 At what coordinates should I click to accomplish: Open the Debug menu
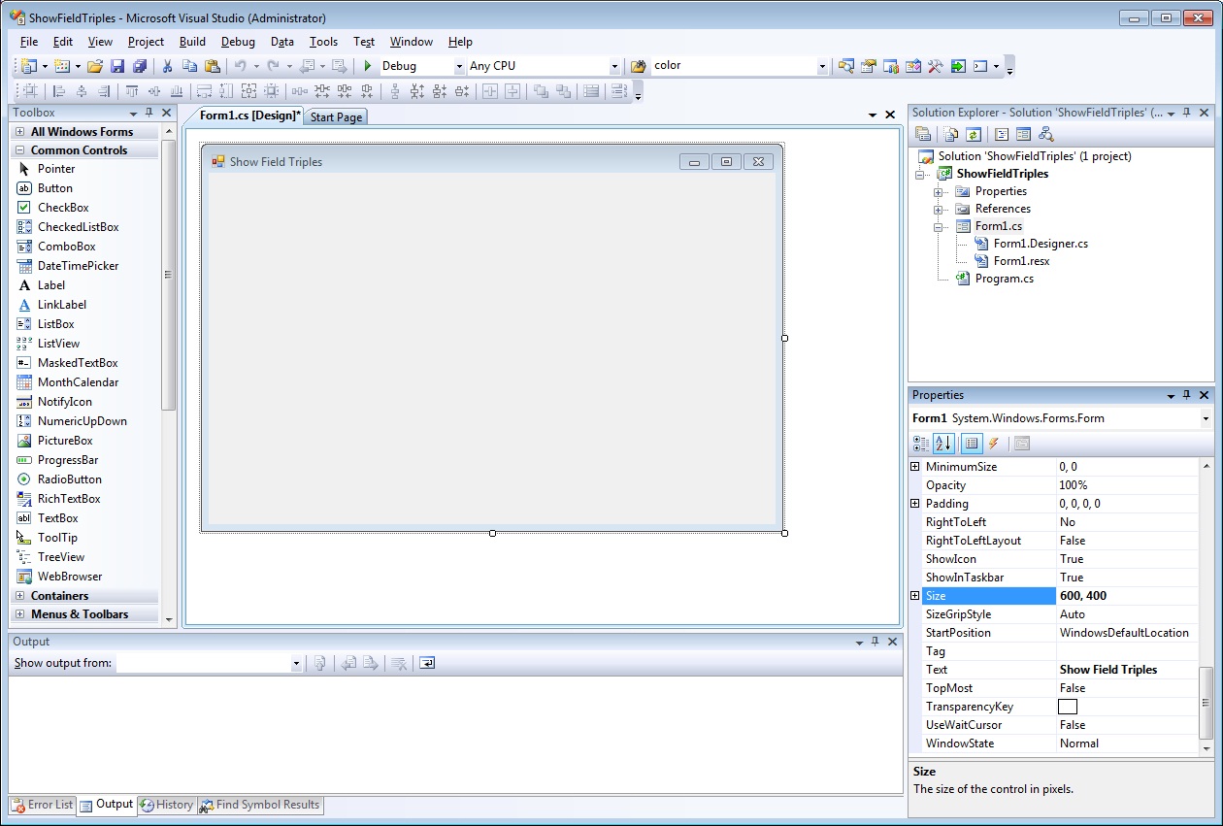coord(237,42)
